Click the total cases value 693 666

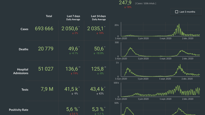tap(44, 29)
